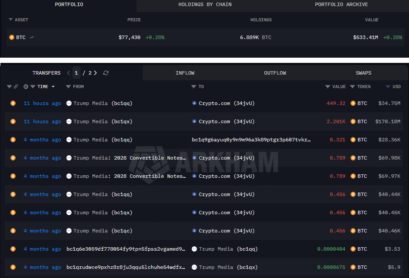Viewport: 409px width, 278px height.
Task: Click the 6.889K BTC holdings amount
Action: pos(255,37)
